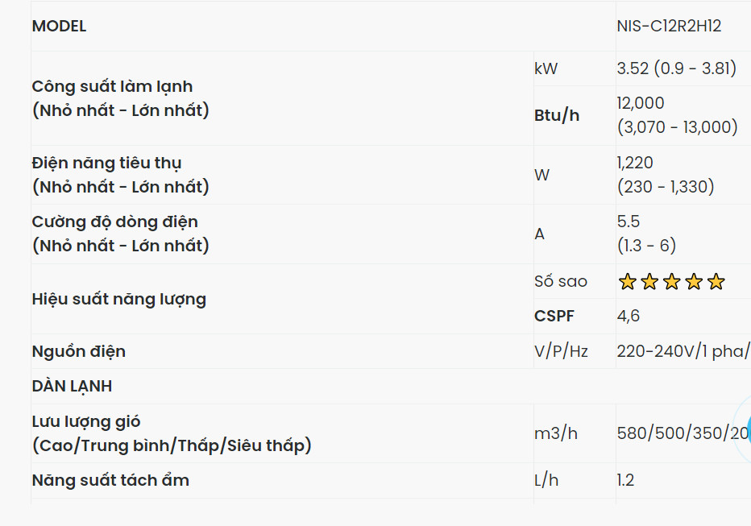This screenshot has width=751, height=526.
Task: Click the Nguồn điện row label
Action: point(78,351)
